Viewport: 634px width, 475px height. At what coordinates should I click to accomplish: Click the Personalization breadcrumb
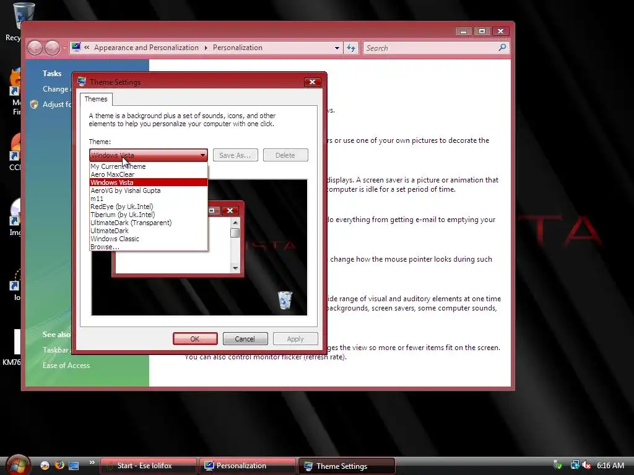click(x=238, y=48)
